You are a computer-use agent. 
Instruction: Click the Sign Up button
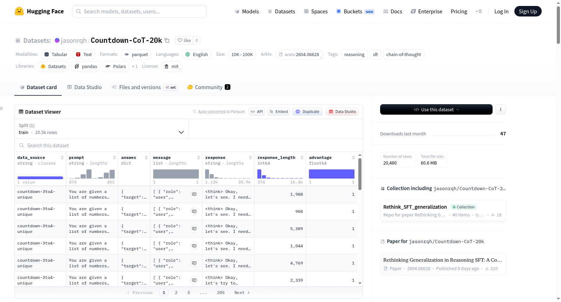pos(528,12)
